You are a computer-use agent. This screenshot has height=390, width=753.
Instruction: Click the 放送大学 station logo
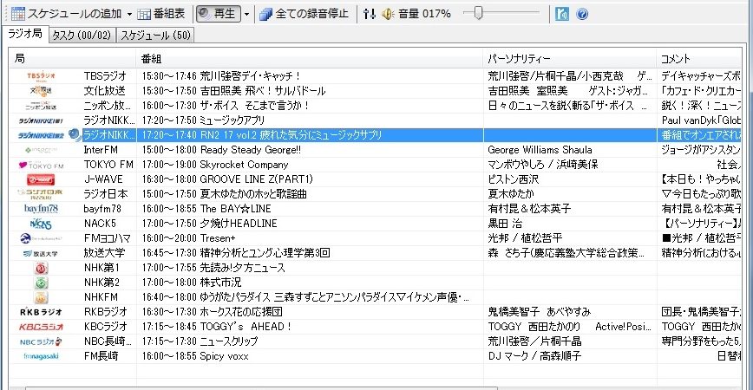[x=41, y=253]
